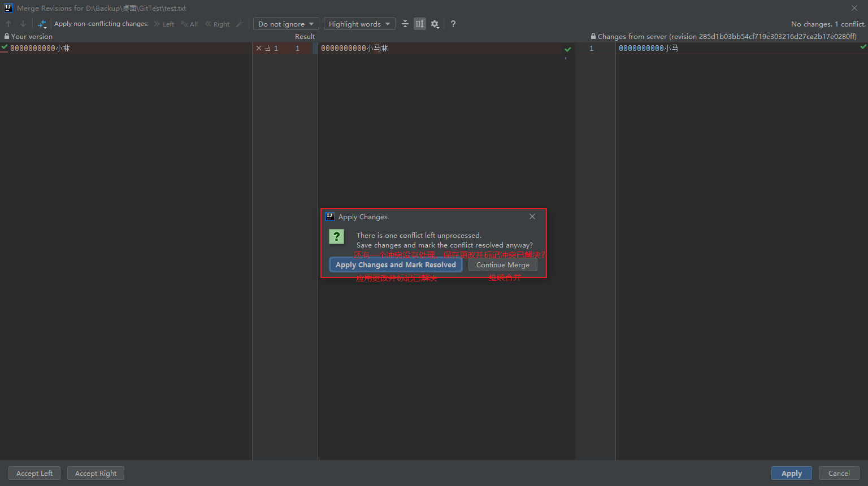
Task: Apply non-conflicting changes from Right
Action: [218, 24]
